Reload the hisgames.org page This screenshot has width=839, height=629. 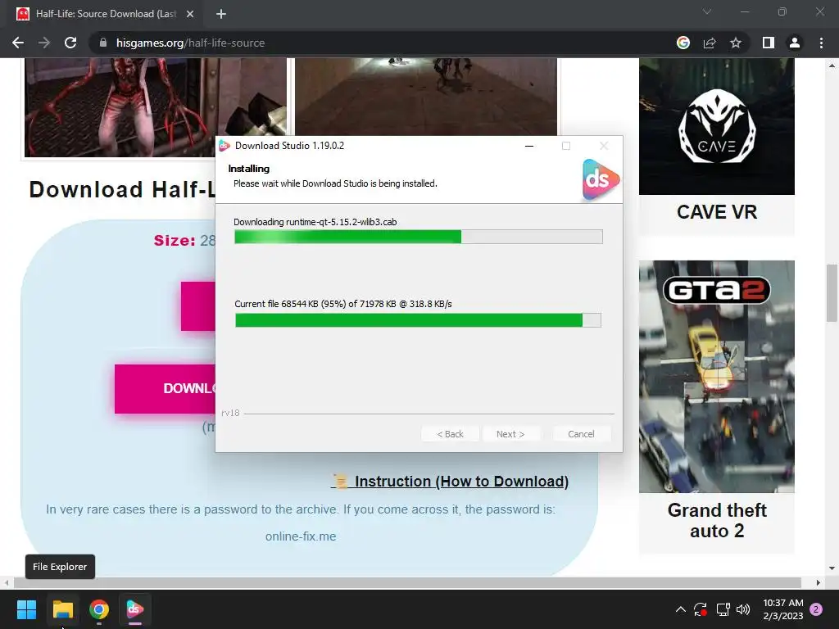coord(70,43)
